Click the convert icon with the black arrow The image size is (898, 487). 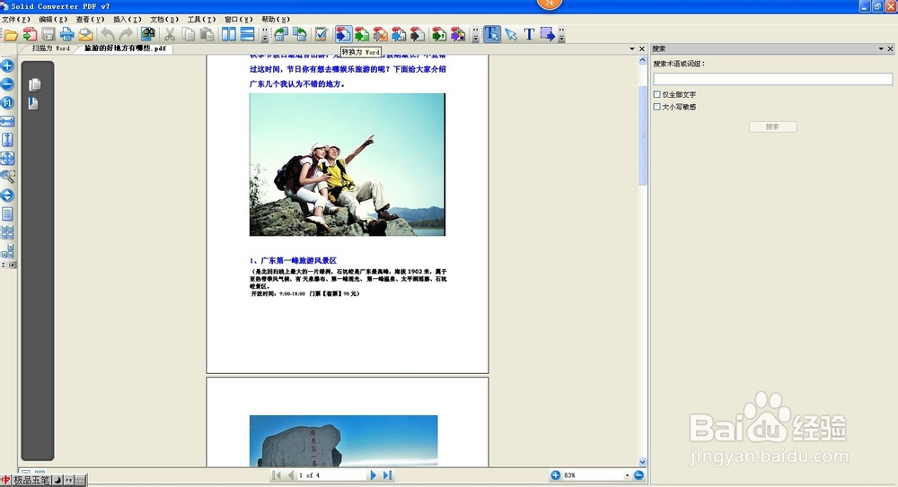(x=418, y=35)
